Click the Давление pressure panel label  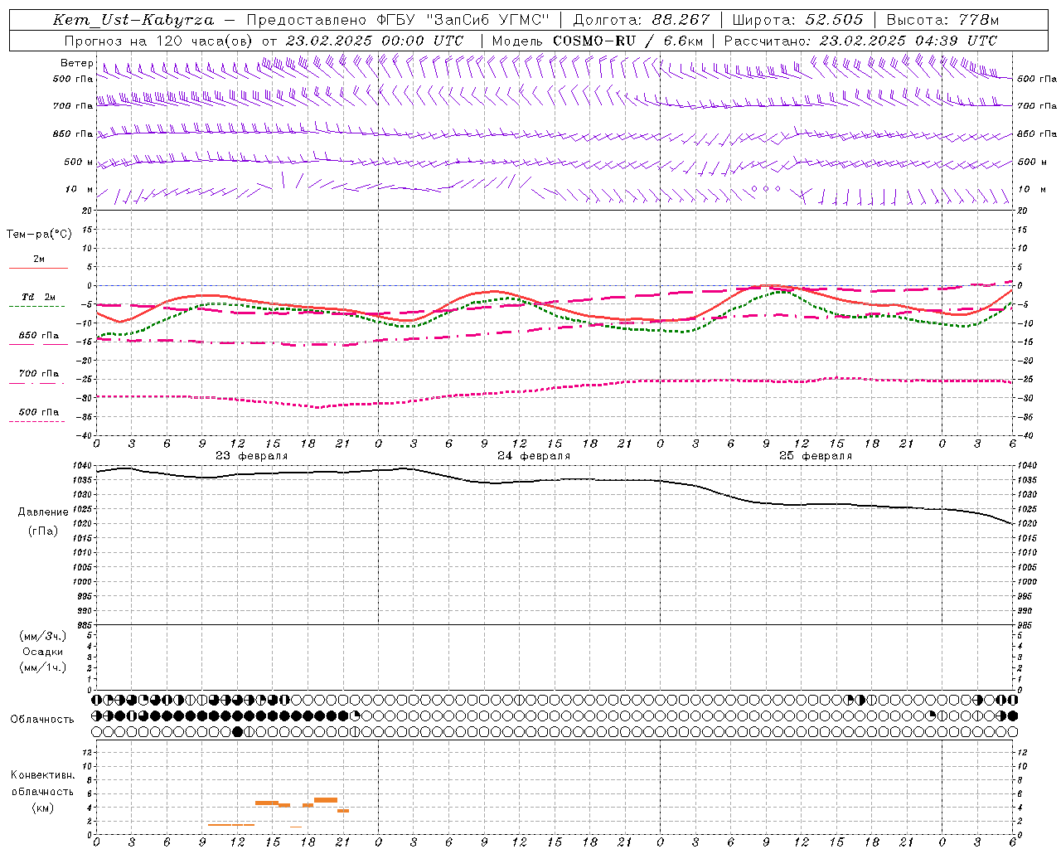pos(43,512)
